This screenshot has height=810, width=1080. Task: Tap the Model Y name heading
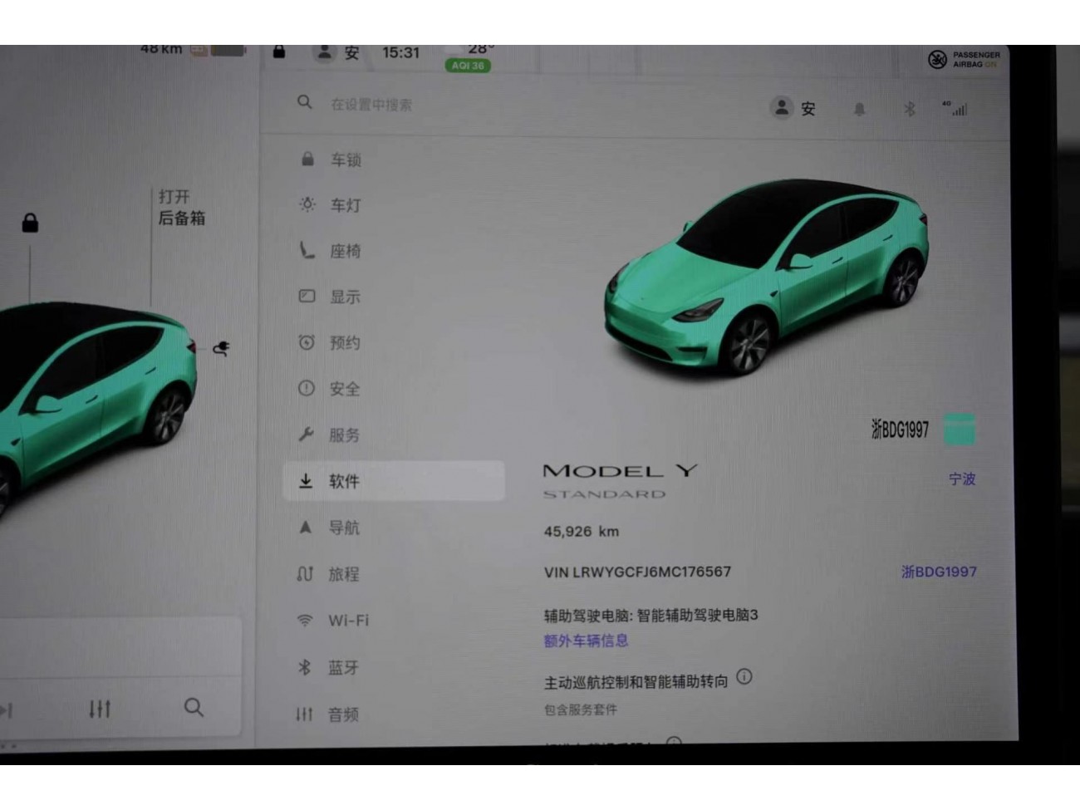(620, 471)
